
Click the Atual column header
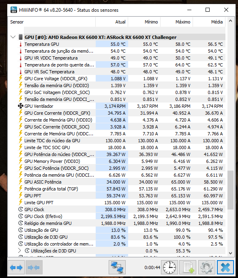pyautogui.click(x=112, y=22)
